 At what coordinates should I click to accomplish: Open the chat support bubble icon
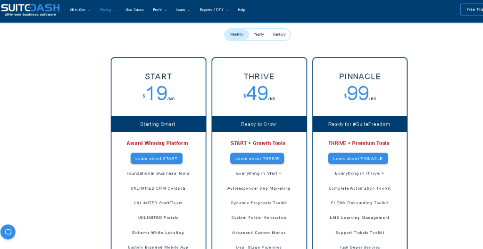[x=8, y=232]
